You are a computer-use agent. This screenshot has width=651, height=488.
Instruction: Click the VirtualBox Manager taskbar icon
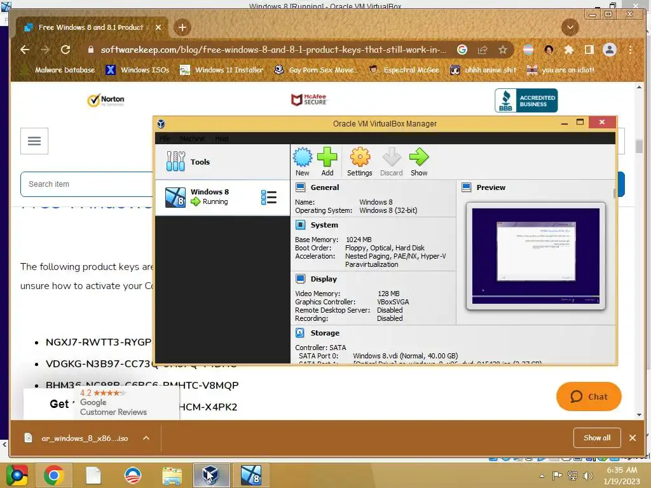point(211,475)
